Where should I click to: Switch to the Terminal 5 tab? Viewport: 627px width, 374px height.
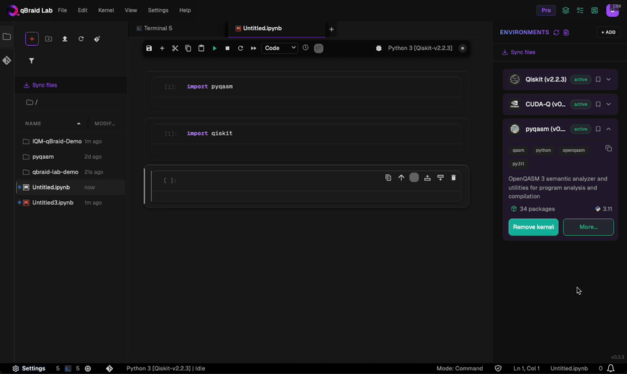158,29
